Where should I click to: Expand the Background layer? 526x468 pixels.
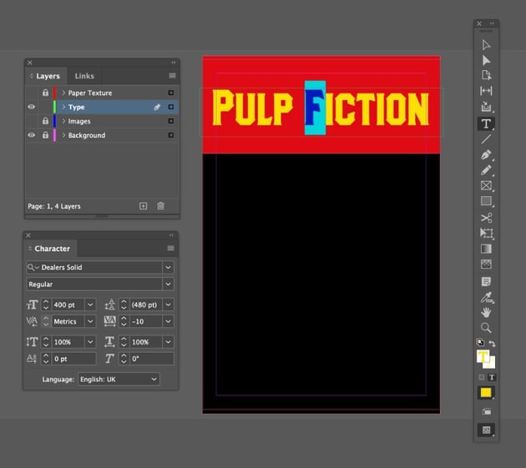63,135
